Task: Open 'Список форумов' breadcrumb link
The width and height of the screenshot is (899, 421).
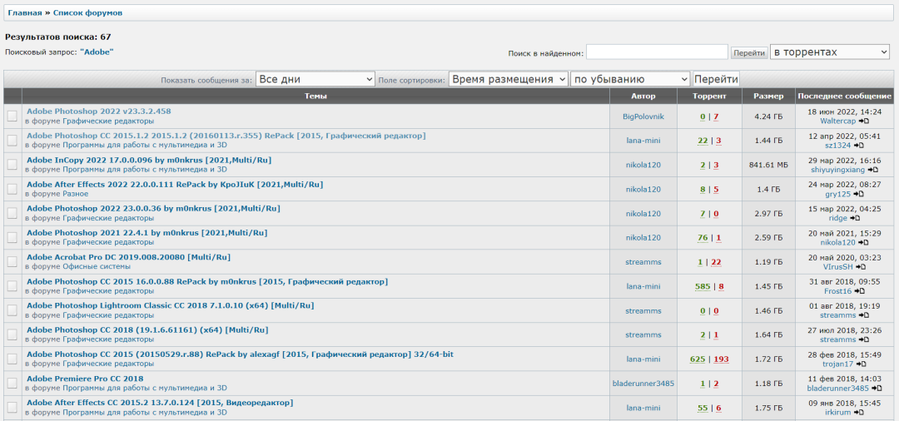Action: click(x=87, y=12)
